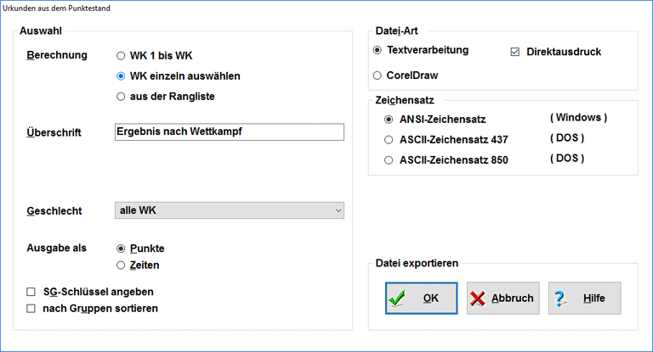Screen dimensions: 653x352
Task: Choose 'WK einzeln auswählen' radio button
Action: [x=122, y=76]
